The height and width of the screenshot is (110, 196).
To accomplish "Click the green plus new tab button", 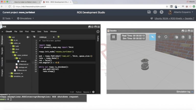I will click(x=58, y=37).
